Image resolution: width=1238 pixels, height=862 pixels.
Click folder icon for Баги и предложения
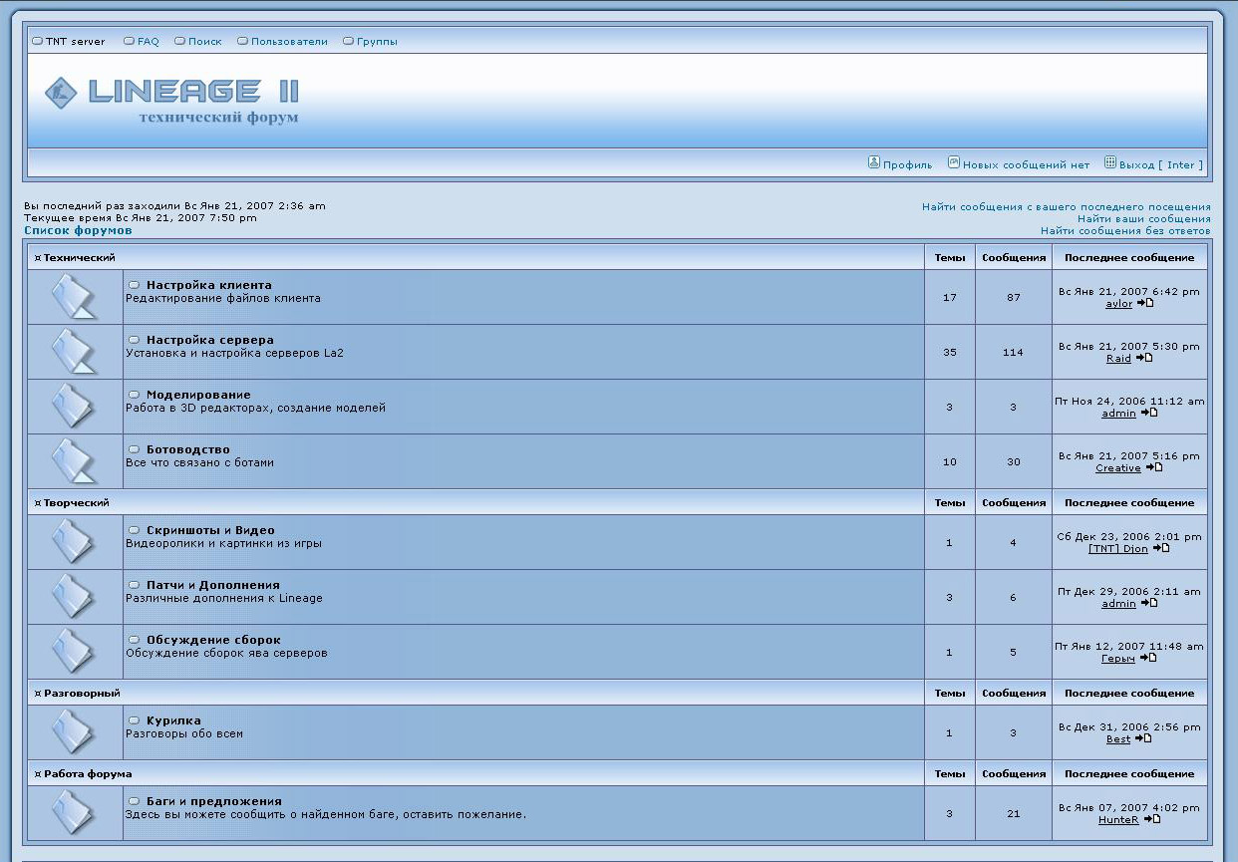click(75, 813)
